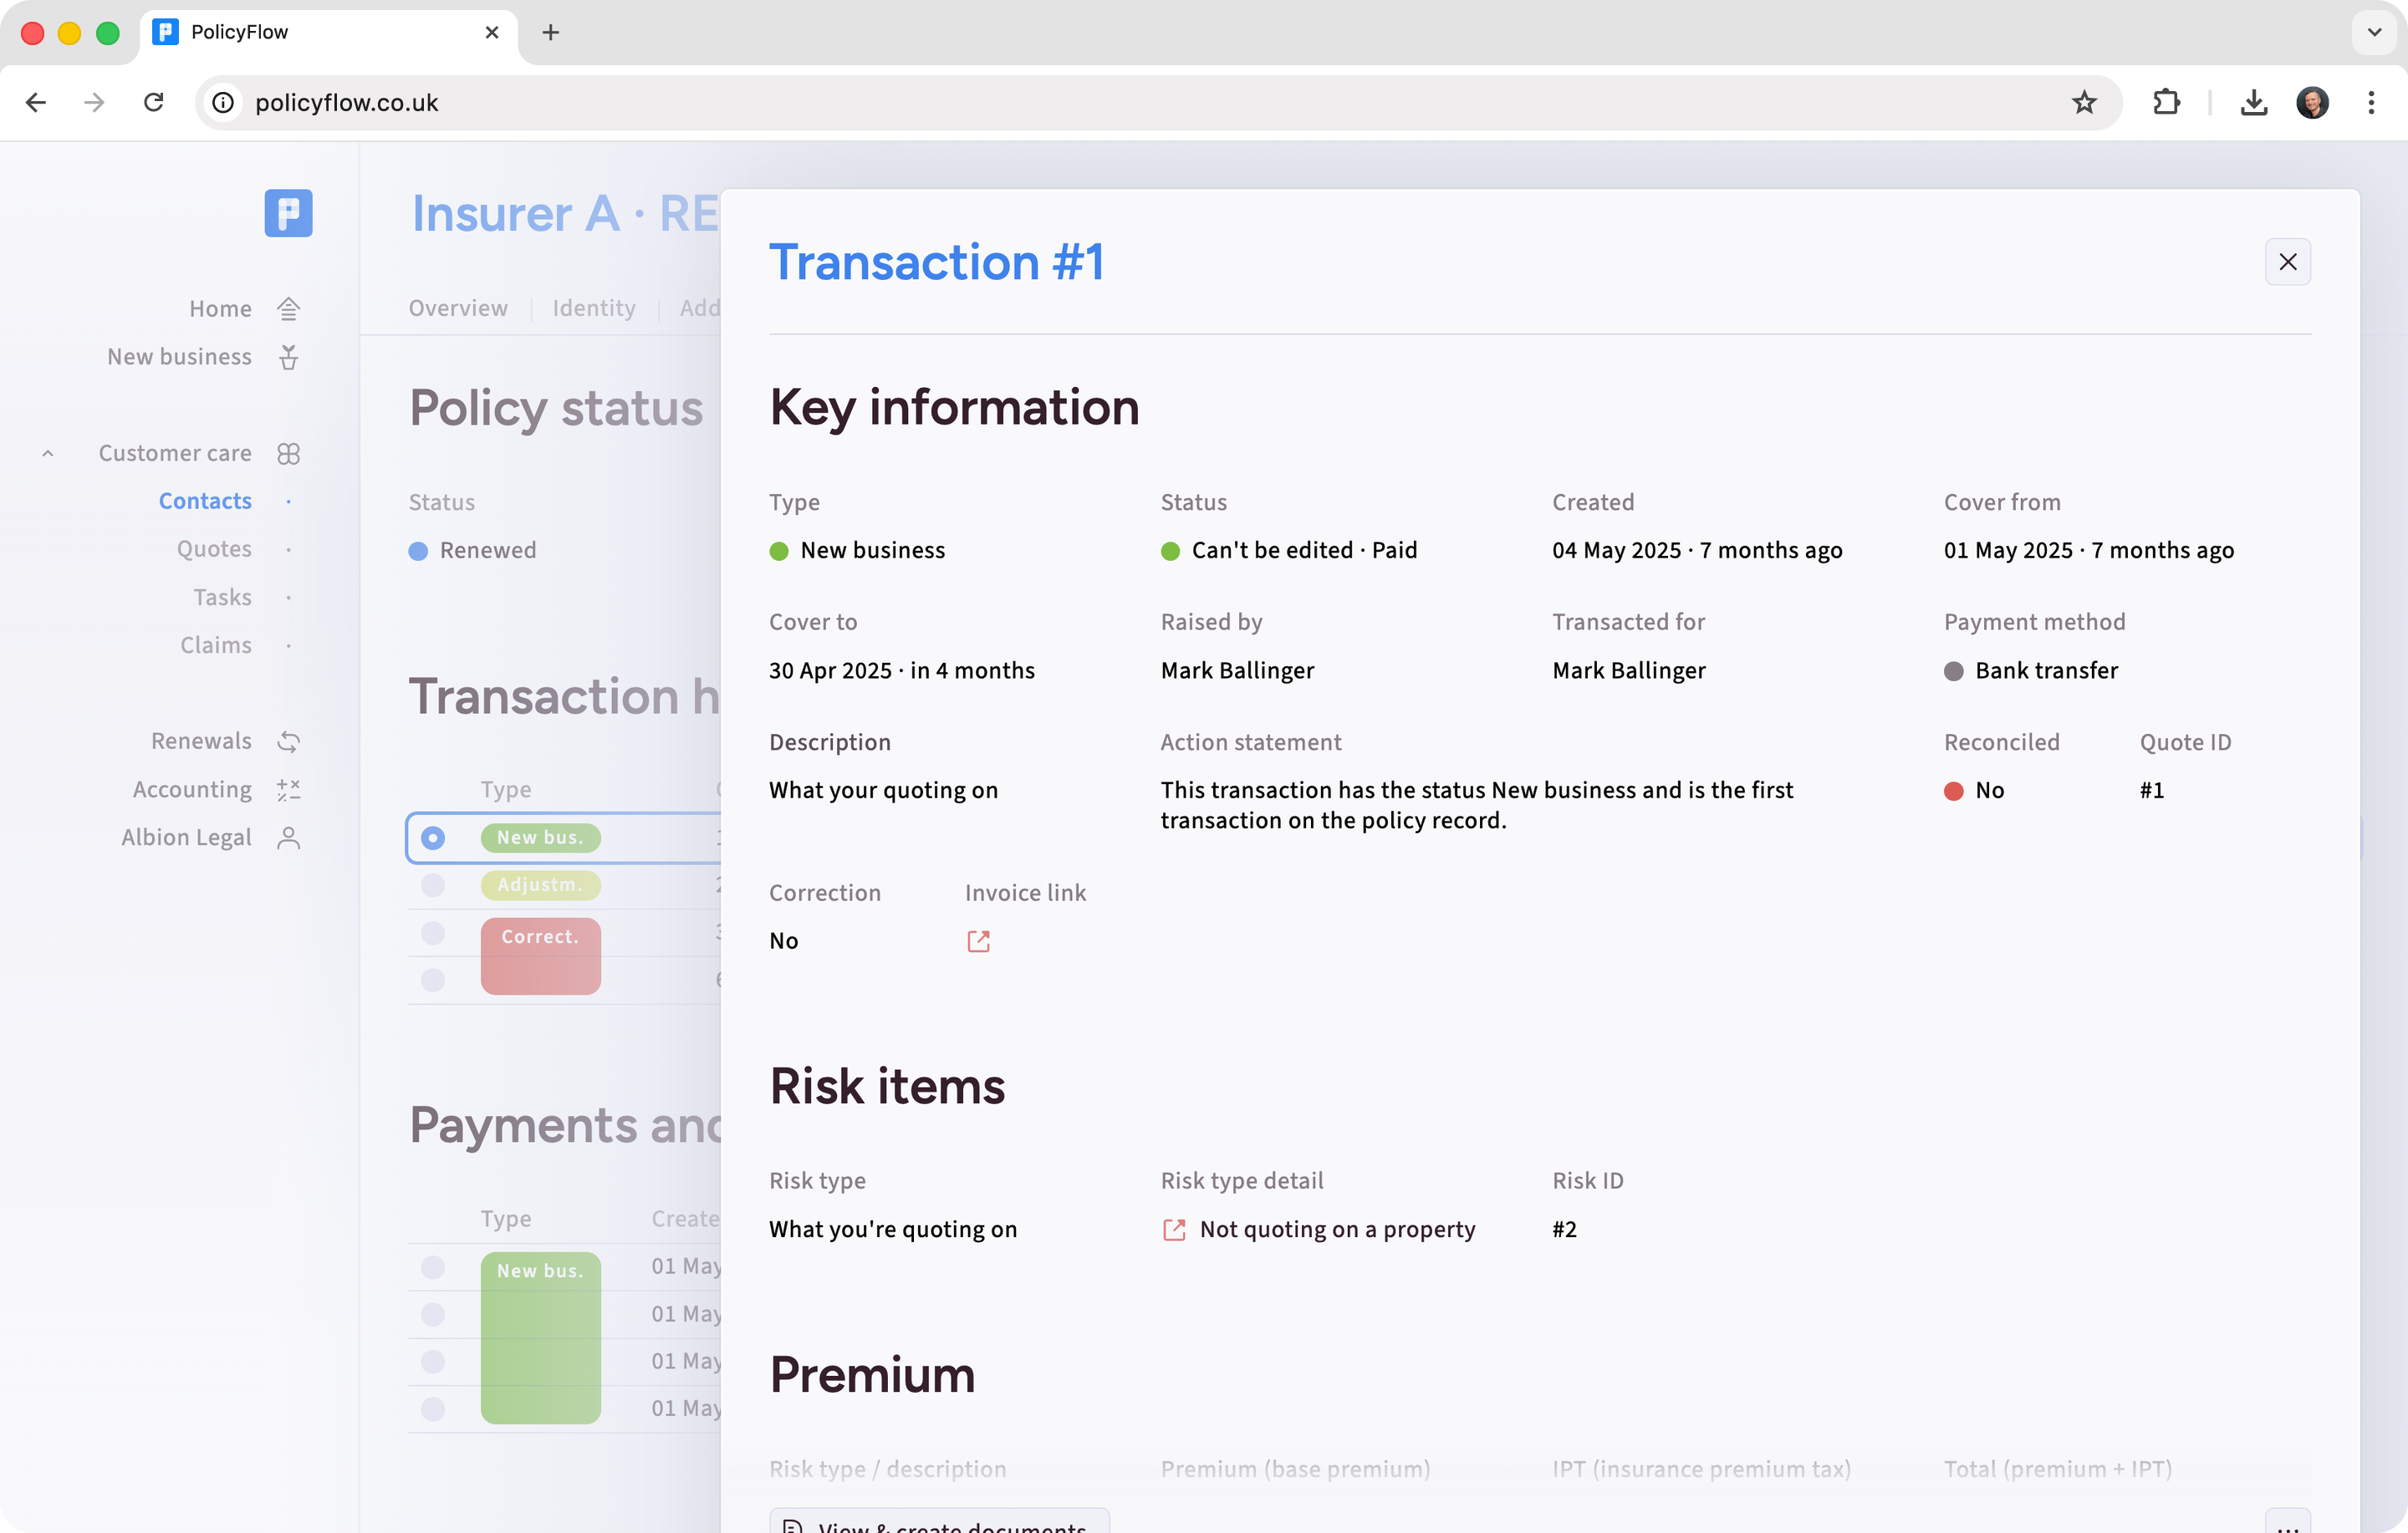The height and width of the screenshot is (1533, 2408).
Task: Open Albion Legal account menu
Action: point(186,837)
